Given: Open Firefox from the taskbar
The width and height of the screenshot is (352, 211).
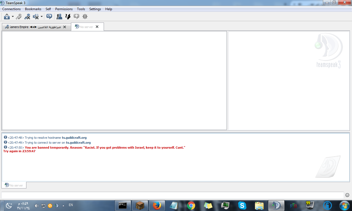Looking at the screenshot, I should pyautogui.click(x=157, y=205).
